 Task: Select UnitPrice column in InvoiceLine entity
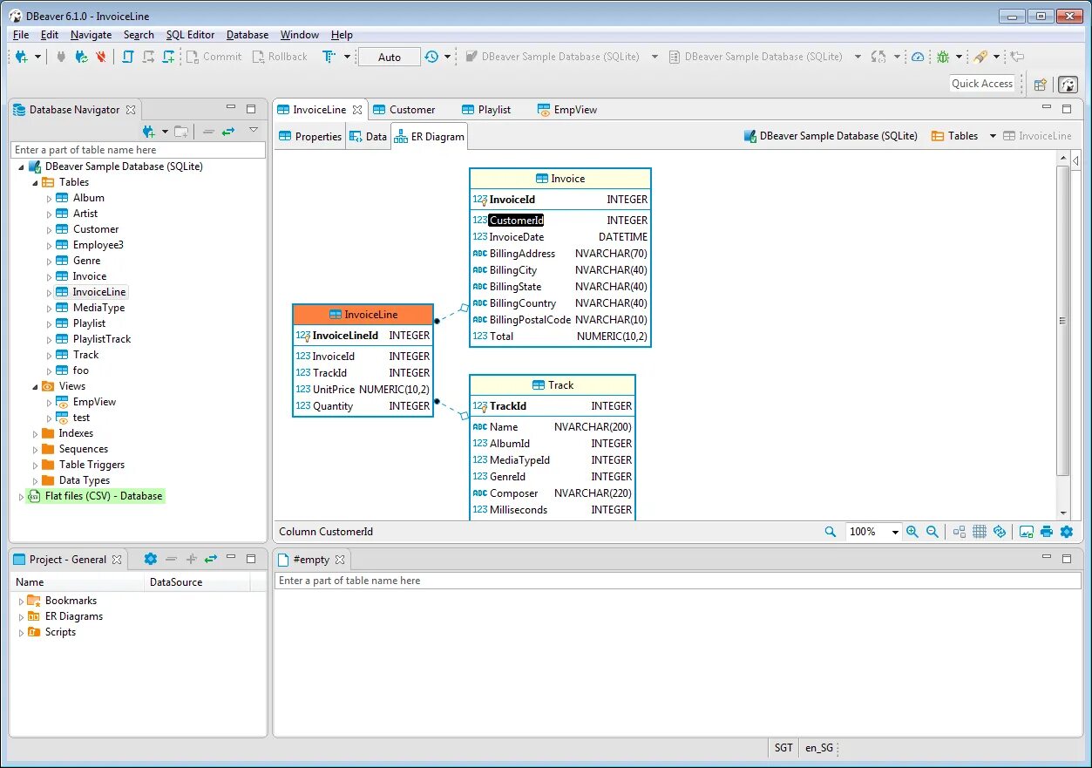pyautogui.click(x=334, y=390)
